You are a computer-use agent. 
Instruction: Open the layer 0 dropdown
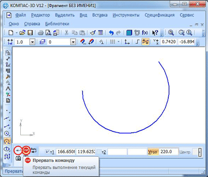[73, 42]
